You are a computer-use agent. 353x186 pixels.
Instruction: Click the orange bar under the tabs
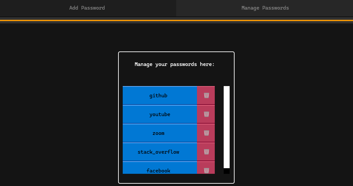[x=176, y=20]
